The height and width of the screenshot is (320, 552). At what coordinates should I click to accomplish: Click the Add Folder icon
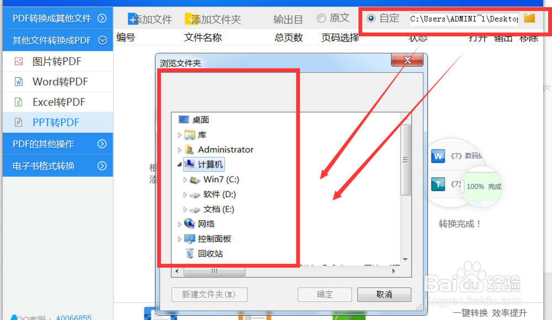click(x=191, y=19)
